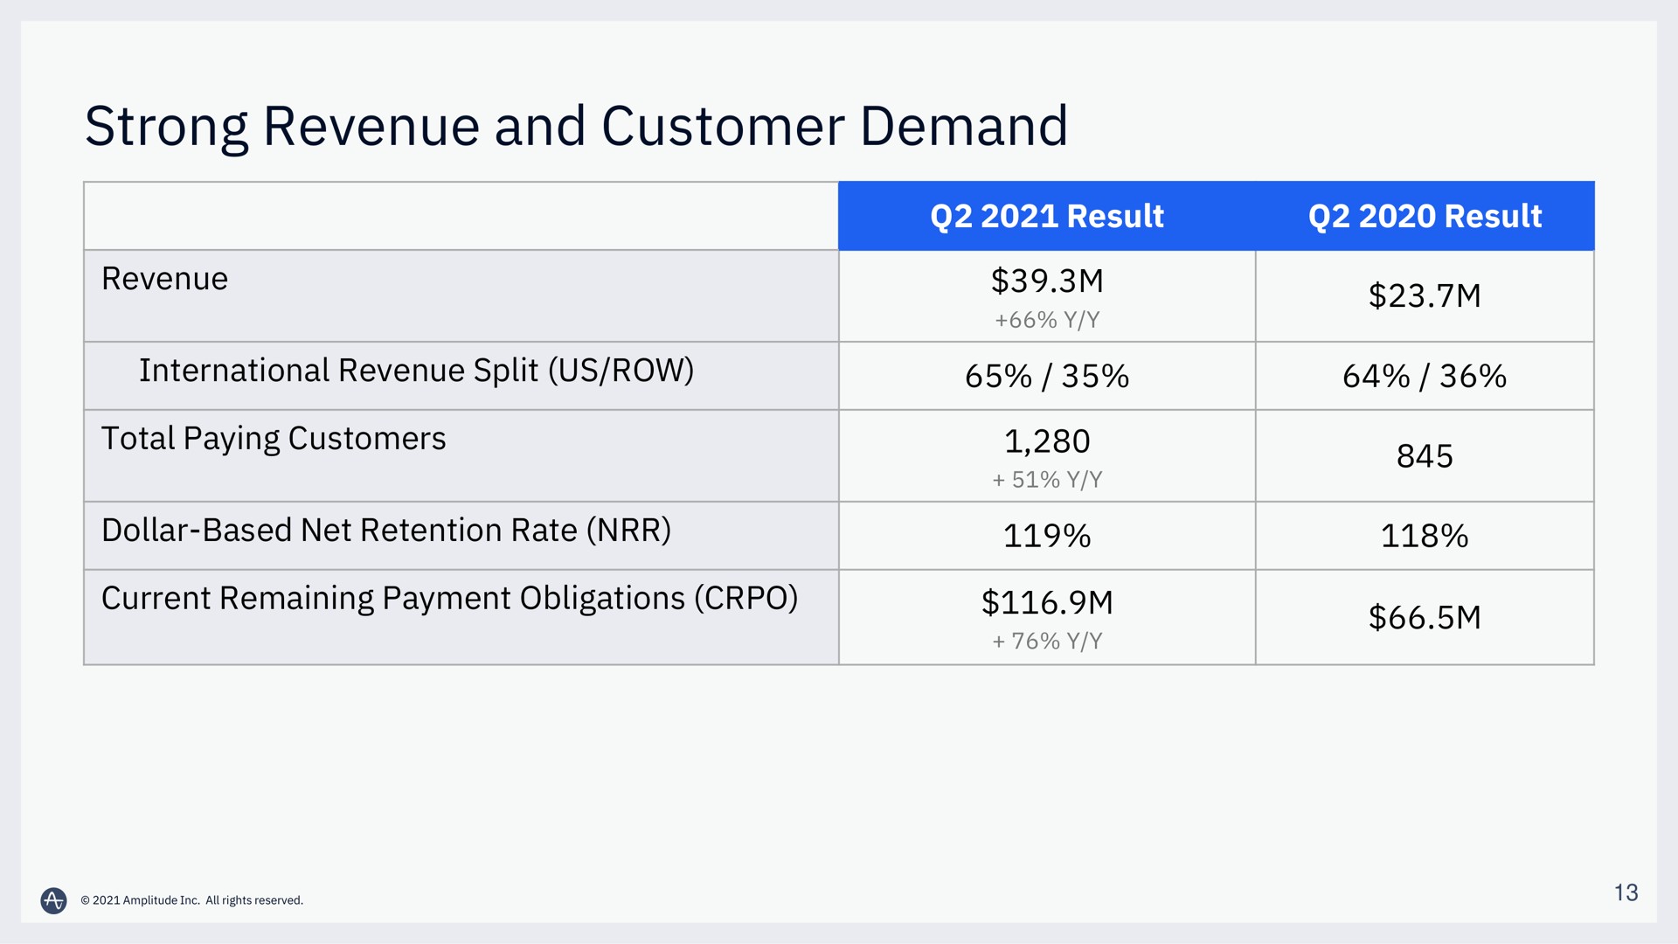This screenshot has width=1678, height=944.
Task: Click the slide page number '13'
Action: click(x=1626, y=892)
